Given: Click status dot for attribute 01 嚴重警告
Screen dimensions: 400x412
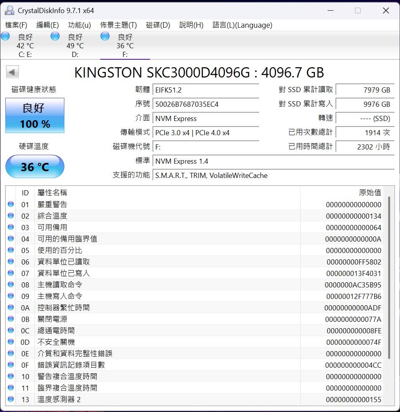Looking at the screenshot, I should click(x=11, y=204).
